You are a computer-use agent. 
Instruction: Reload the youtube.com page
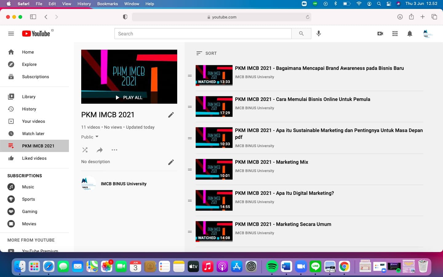(x=307, y=17)
